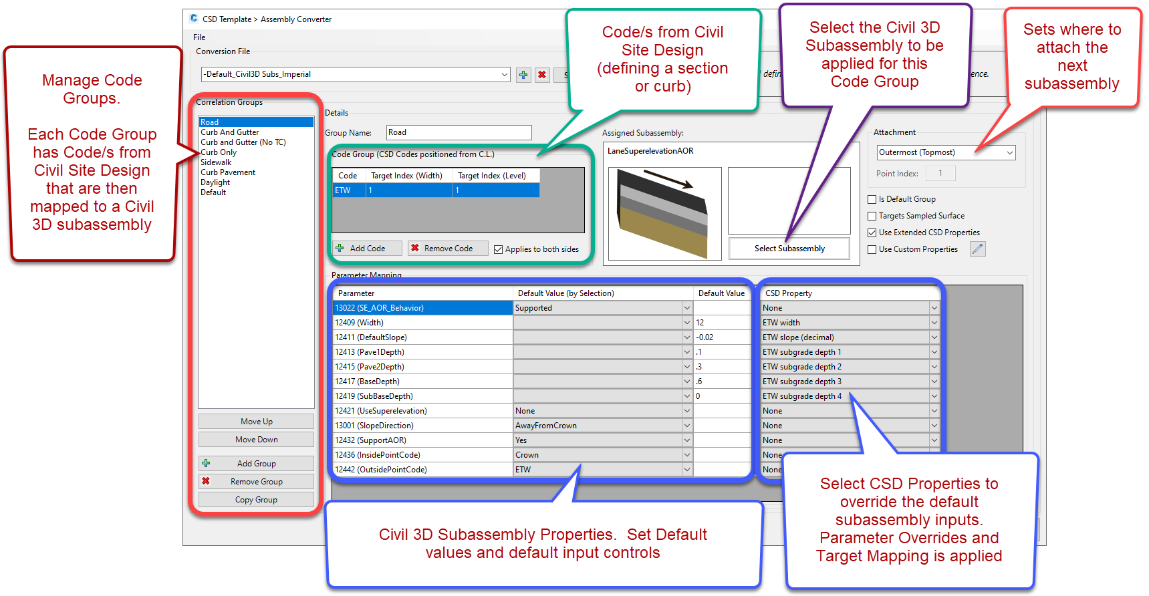Click Width default value cell 12
1149x596 pixels.
(x=721, y=323)
